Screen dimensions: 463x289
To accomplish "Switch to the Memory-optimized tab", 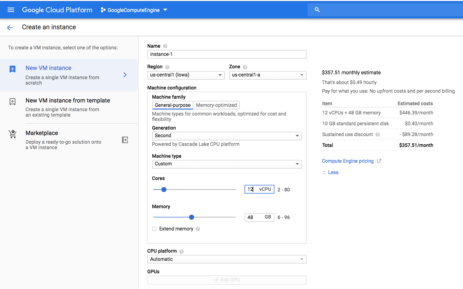I will 216,105.
